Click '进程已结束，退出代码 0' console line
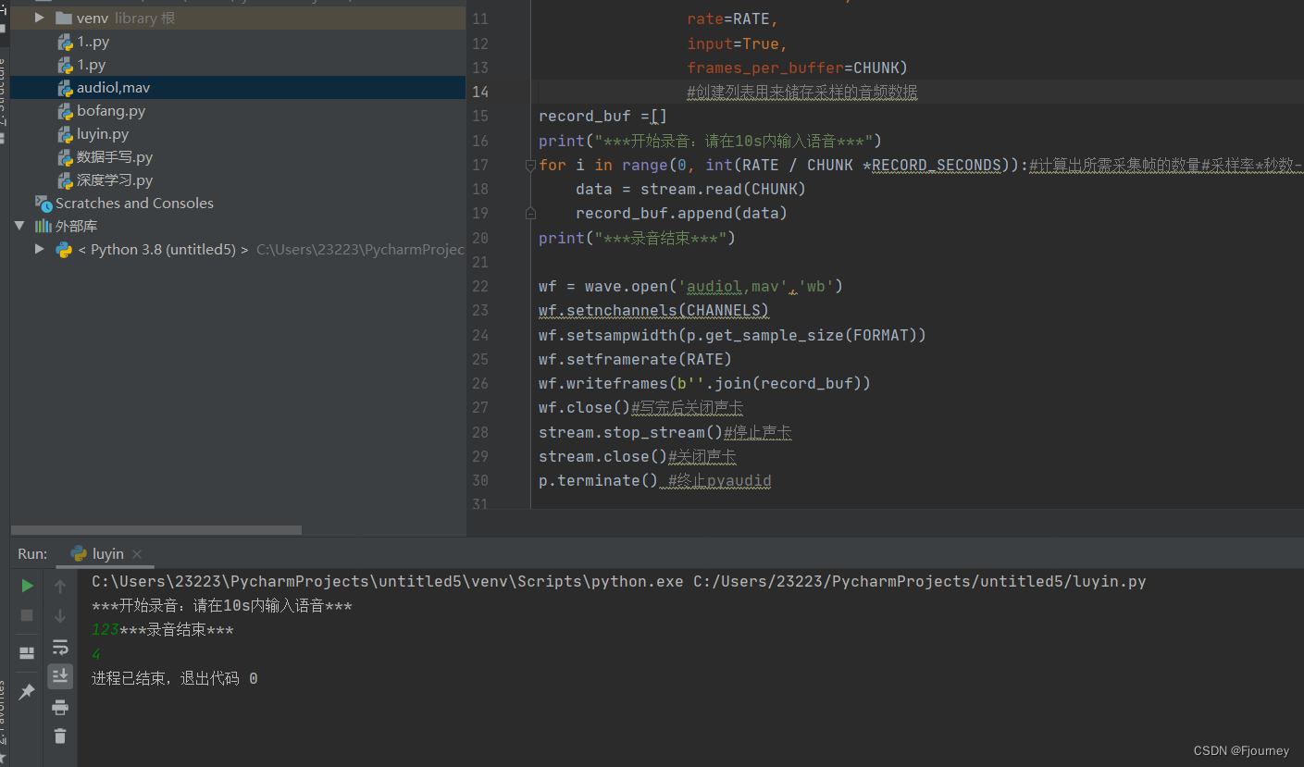Viewport: 1304px width, 767px height. pos(175,678)
